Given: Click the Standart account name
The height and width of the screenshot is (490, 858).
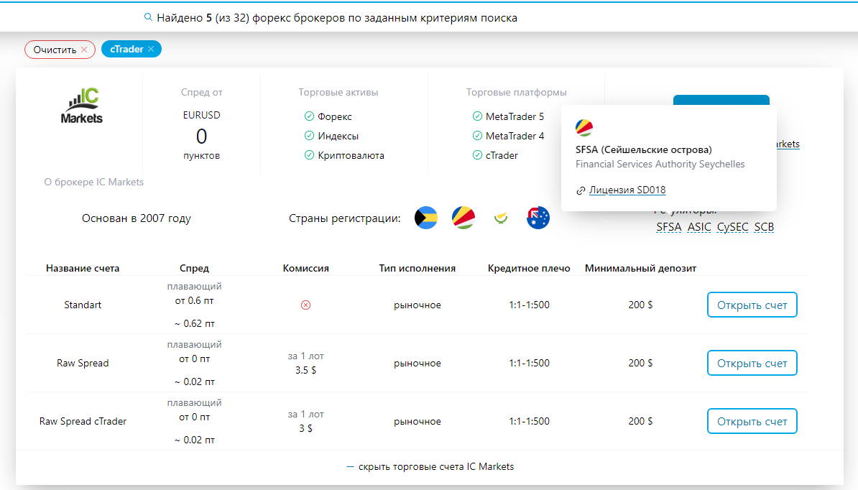Looking at the screenshot, I should point(83,305).
